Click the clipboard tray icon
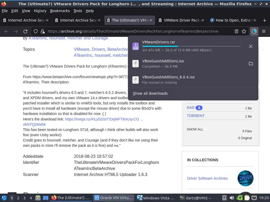This screenshot has height=202, width=270. [x=247, y=198]
